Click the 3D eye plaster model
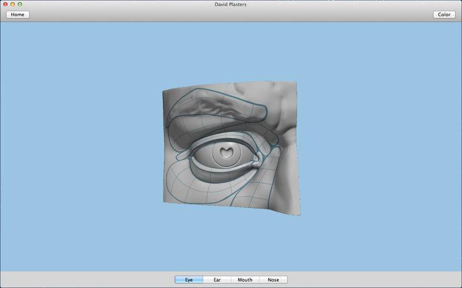462x288 pixels. pyautogui.click(x=232, y=148)
